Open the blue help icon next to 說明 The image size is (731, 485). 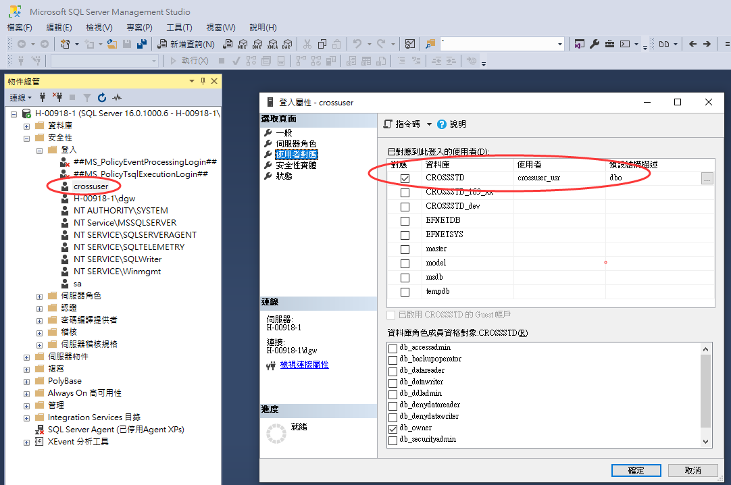[442, 124]
